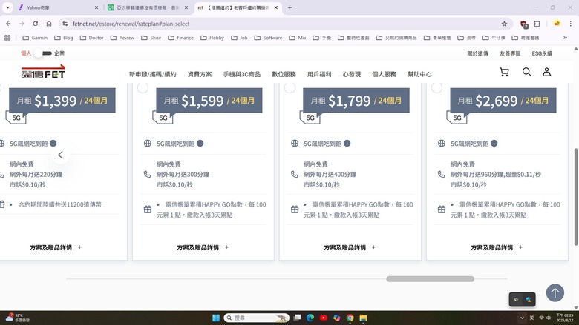Click info icon on $1,399 plan

[53, 143]
